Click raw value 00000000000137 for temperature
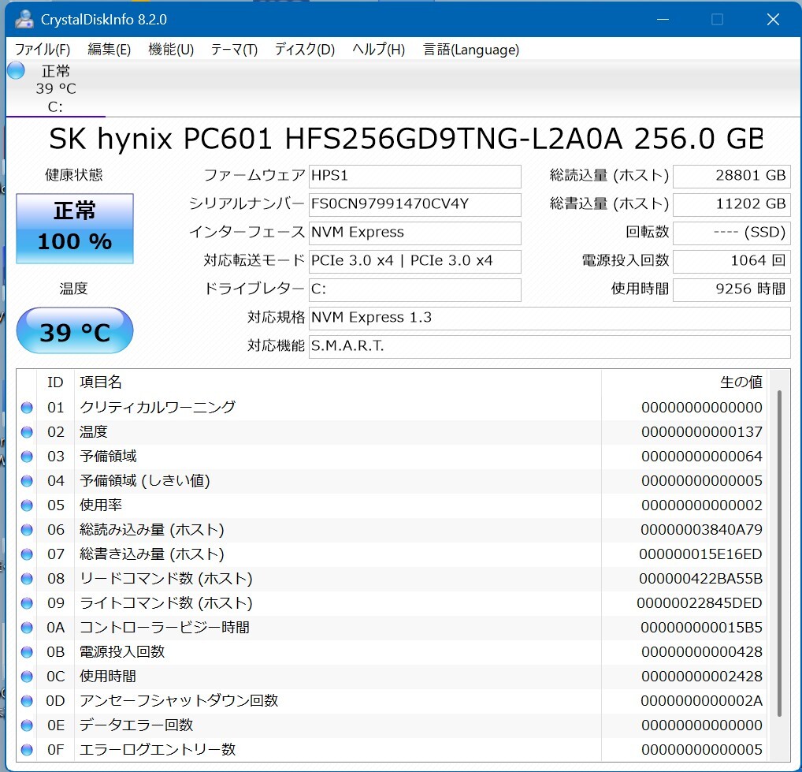Screen dimensions: 802x772 (702, 432)
